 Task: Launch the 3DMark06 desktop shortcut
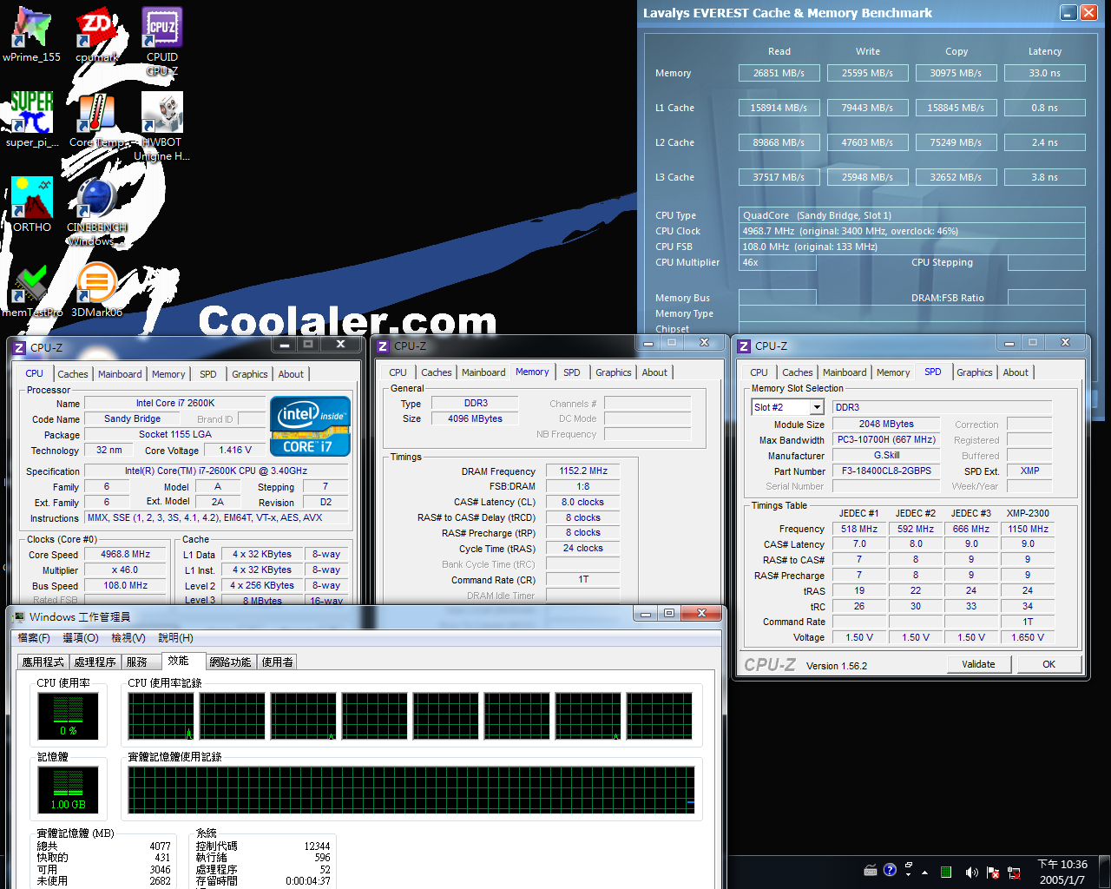point(96,289)
